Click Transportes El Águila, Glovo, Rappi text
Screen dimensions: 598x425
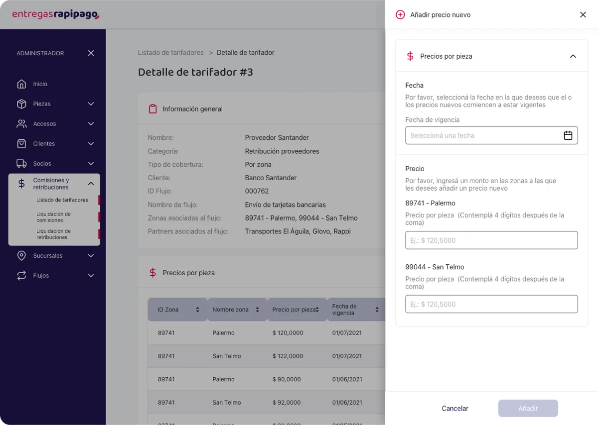point(298,231)
